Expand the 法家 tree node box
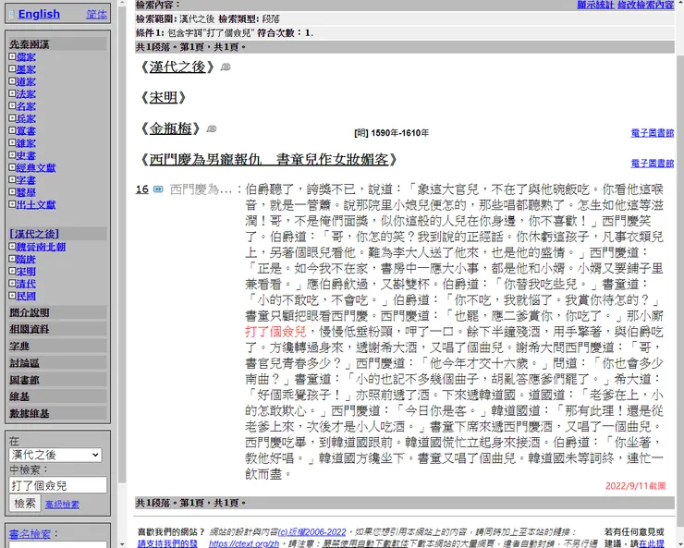 tap(12, 92)
